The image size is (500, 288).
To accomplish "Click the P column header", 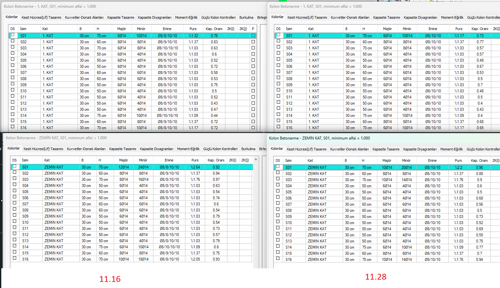I will [x=253, y=29].
